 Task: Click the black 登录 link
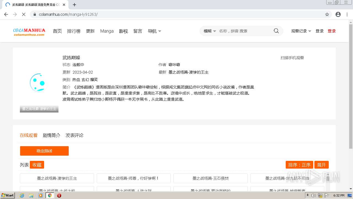coord(320,31)
